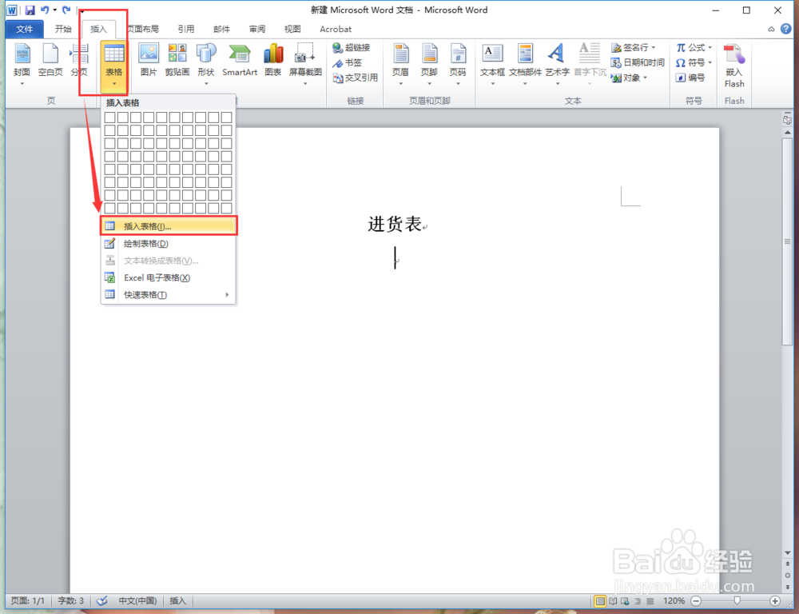Insert a text box via 文本框 icon
This screenshot has height=614, width=799.
click(x=492, y=60)
